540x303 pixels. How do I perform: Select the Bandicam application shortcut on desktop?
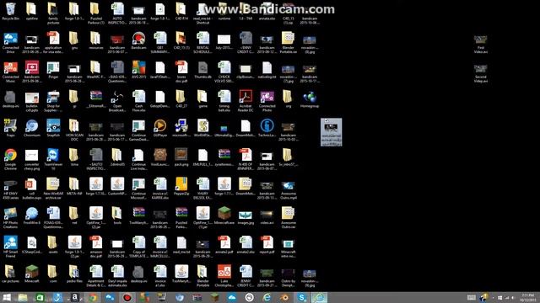138,40
